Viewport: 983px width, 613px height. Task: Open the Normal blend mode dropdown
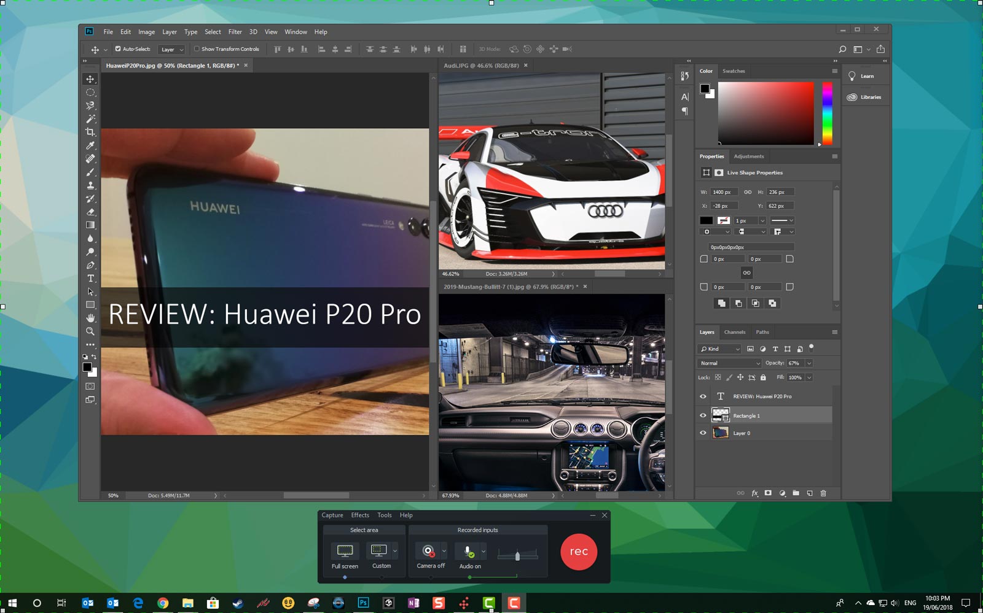click(x=730, y=363)
